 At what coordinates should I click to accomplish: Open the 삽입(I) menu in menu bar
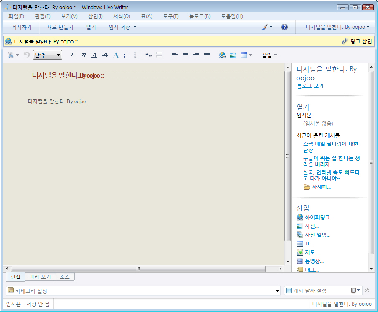point(95,16)
